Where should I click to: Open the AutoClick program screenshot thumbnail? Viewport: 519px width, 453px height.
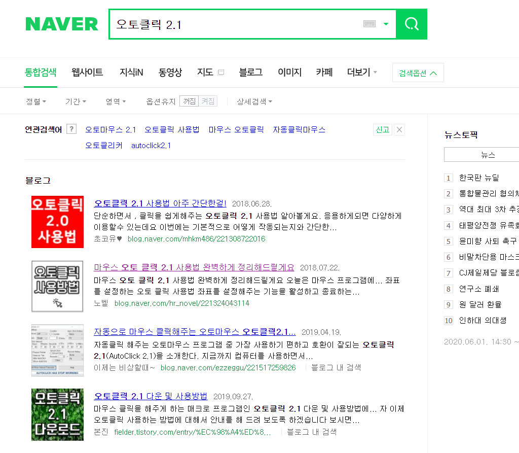57,350
